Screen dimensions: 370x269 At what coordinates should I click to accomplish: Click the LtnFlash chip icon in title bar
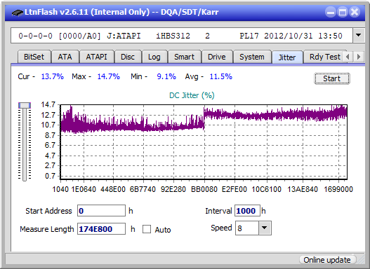click(17, 12)
